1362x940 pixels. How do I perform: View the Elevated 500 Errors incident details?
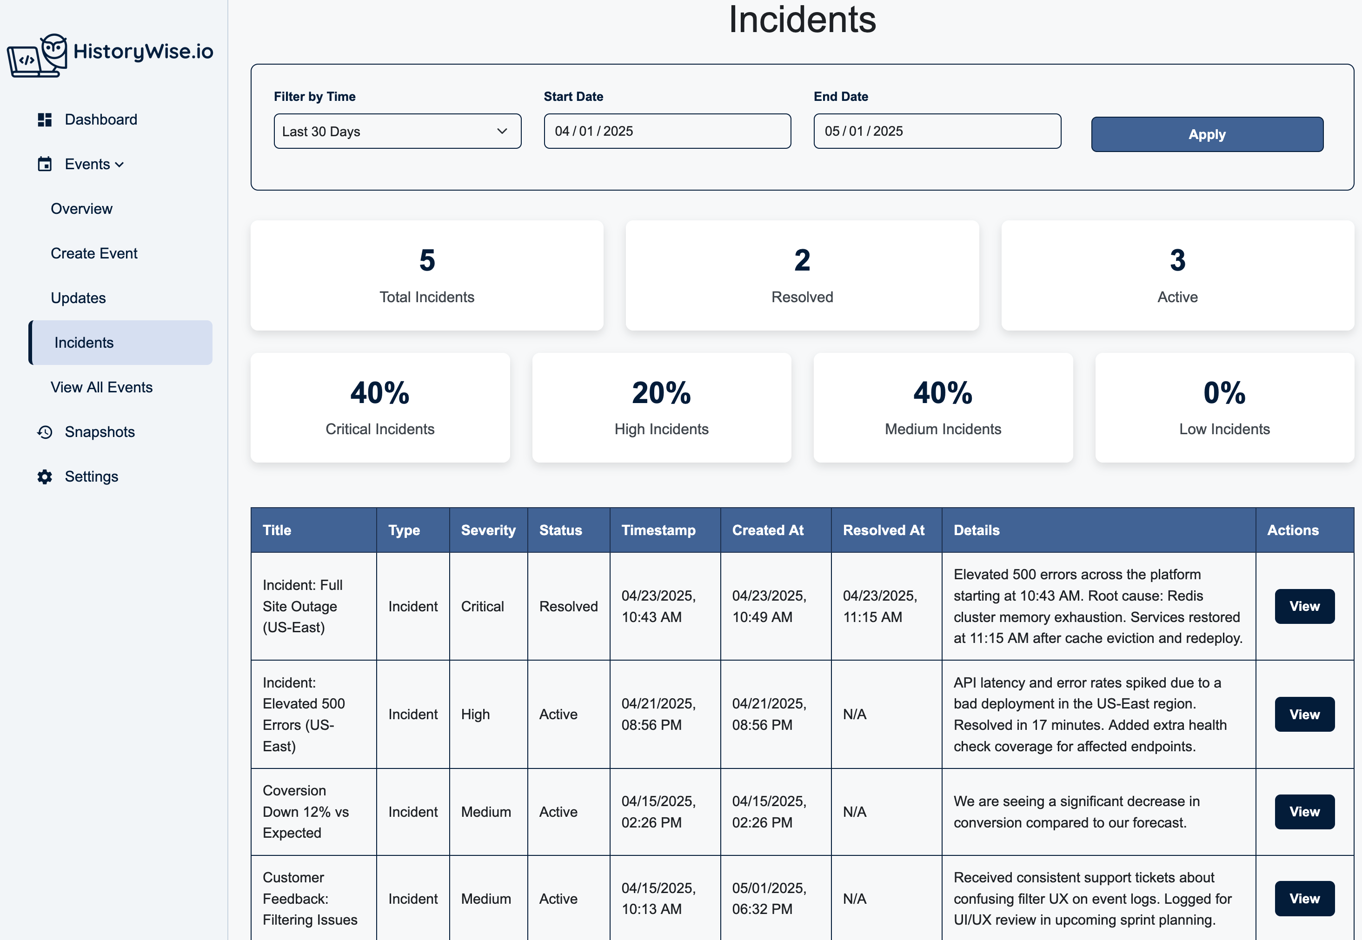[x=1304, y=714]
